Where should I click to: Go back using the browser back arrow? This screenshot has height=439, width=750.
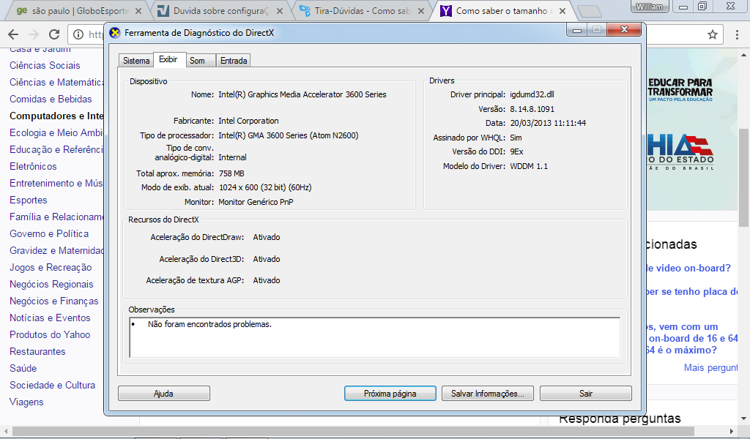[12, 34]
